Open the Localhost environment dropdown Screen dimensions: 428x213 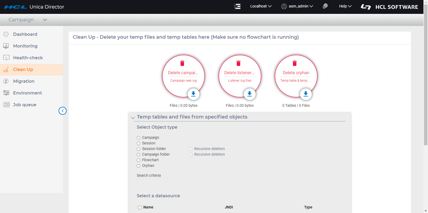pos(261,6)
